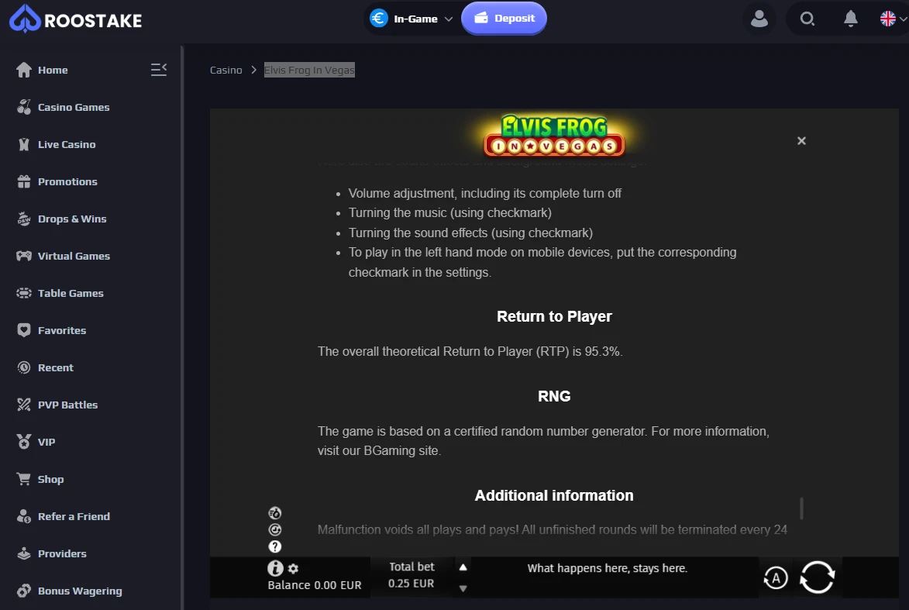Collapse the sidebar menu toggle
This screenshot has width=909, height=610.
tap(158, 70)
